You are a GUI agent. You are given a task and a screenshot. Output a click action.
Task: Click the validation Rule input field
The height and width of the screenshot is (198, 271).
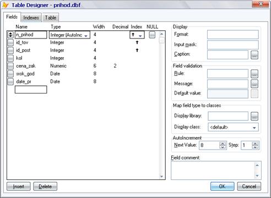point(227,74)
